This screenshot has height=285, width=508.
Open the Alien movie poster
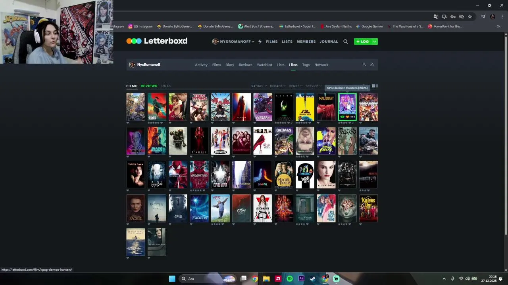coord(284,107)
